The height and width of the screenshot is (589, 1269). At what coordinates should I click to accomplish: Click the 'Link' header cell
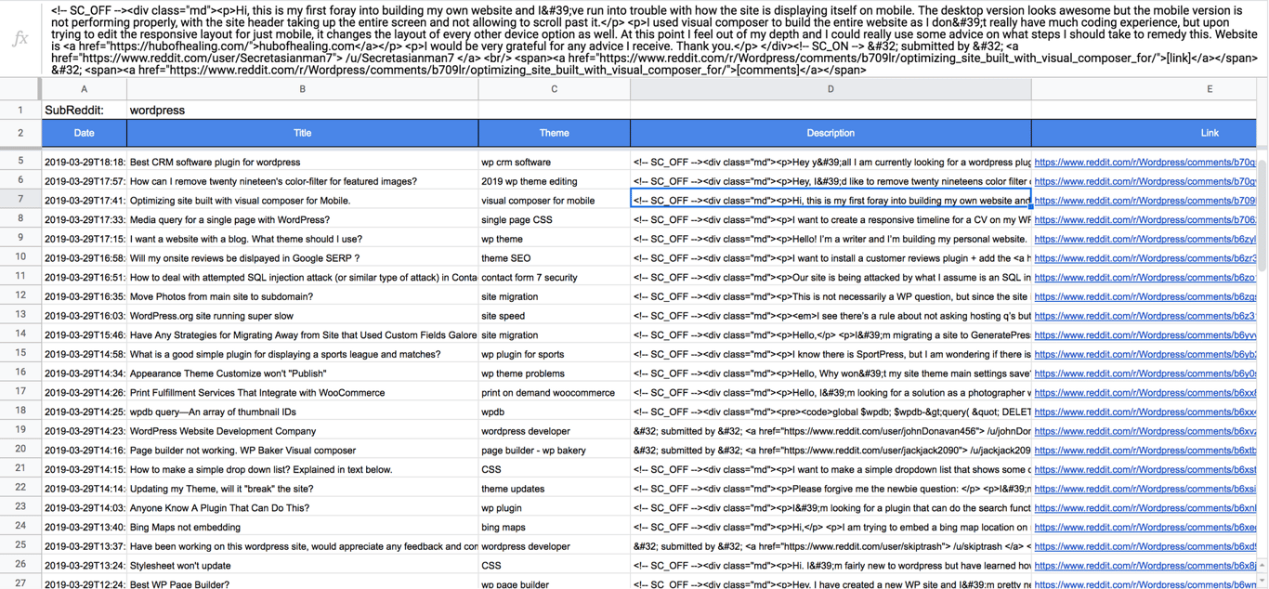[x=1209, y=133]
